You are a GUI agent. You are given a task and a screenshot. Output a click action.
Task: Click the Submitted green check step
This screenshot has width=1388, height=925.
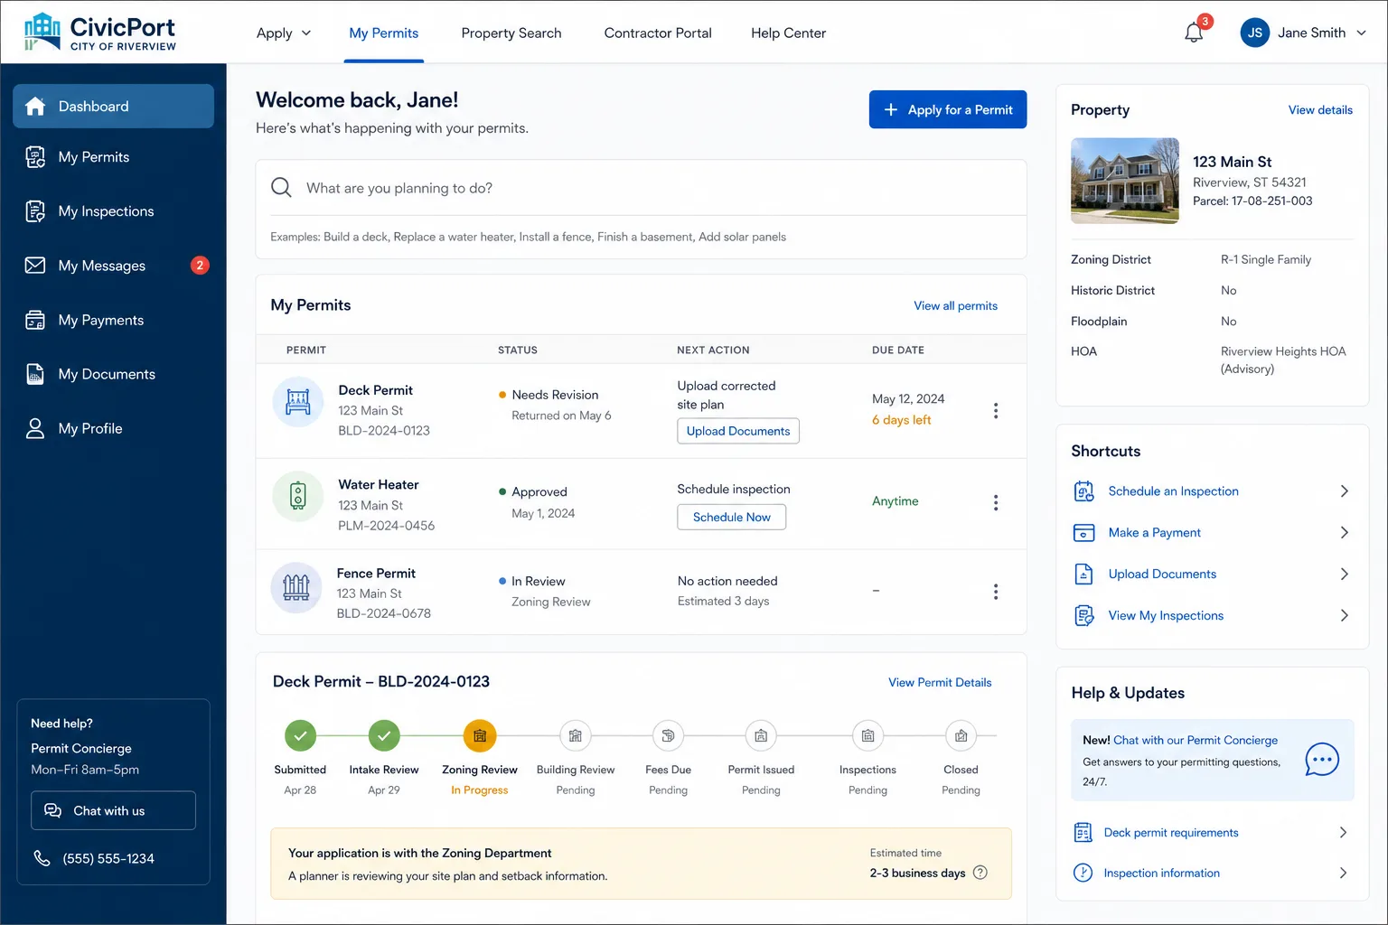[300, 736]
